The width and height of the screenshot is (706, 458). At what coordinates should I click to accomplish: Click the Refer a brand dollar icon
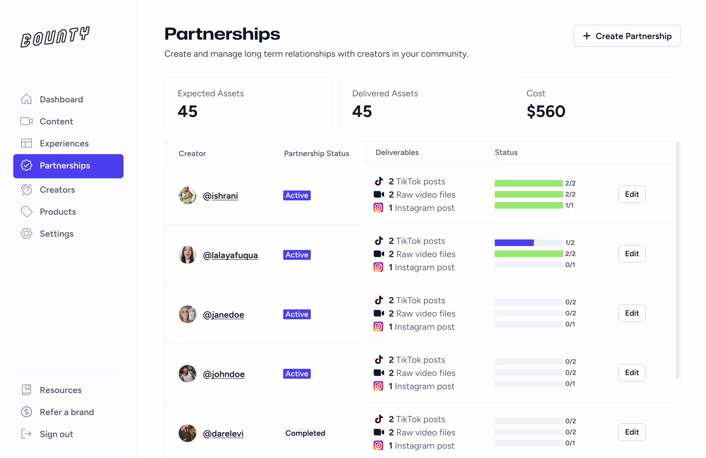click(x=26, y=412)
